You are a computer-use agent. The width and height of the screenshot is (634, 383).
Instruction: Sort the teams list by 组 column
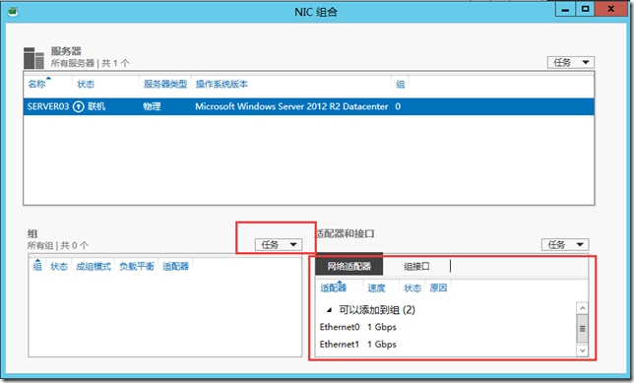pos(37,266)
